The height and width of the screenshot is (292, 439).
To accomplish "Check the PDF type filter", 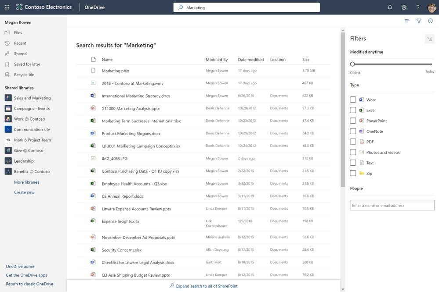I will [353, 142].
